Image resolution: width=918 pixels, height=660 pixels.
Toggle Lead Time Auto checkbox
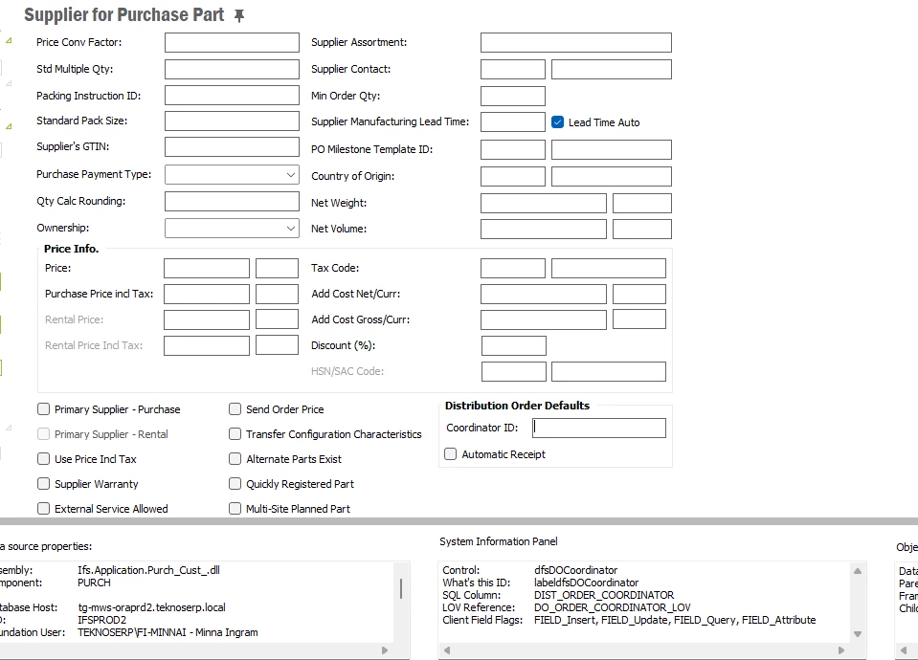[557, 122]
